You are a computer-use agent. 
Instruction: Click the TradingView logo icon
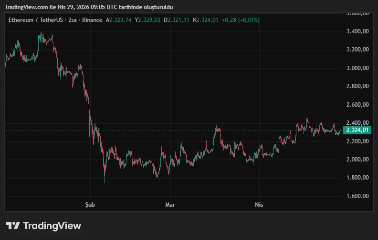coord(12,226)
